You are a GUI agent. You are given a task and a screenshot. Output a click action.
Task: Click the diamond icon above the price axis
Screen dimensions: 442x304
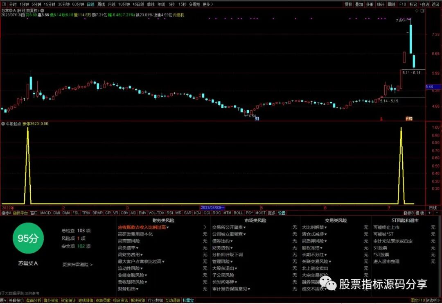click(x=417, y=11)
